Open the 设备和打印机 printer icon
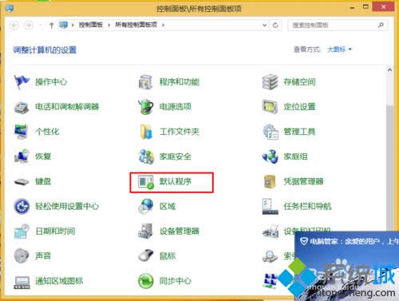 (271, 231)
